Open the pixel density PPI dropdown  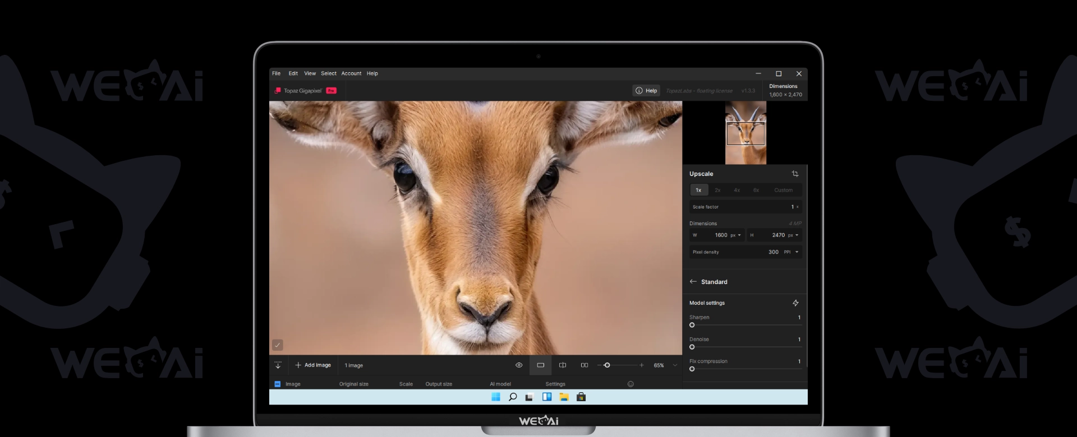(x=791, y=252)
